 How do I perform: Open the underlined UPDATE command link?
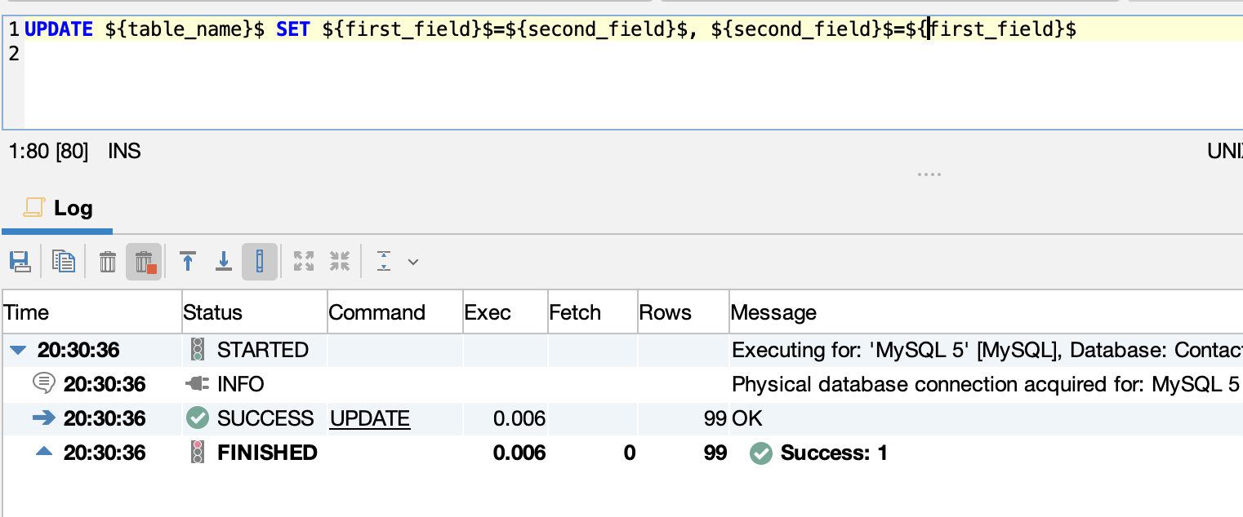pos(369,418)
